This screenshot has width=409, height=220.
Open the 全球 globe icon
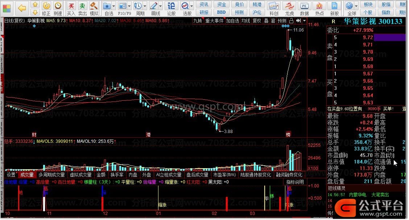349,6
